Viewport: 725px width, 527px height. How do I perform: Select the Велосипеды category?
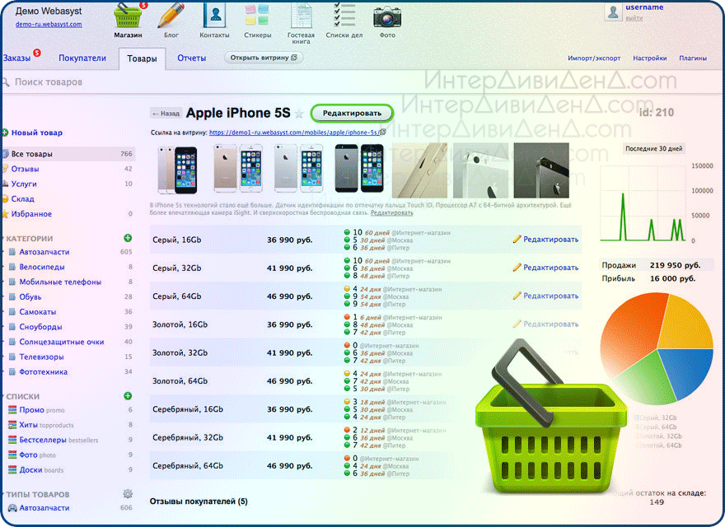click(42, 267)
